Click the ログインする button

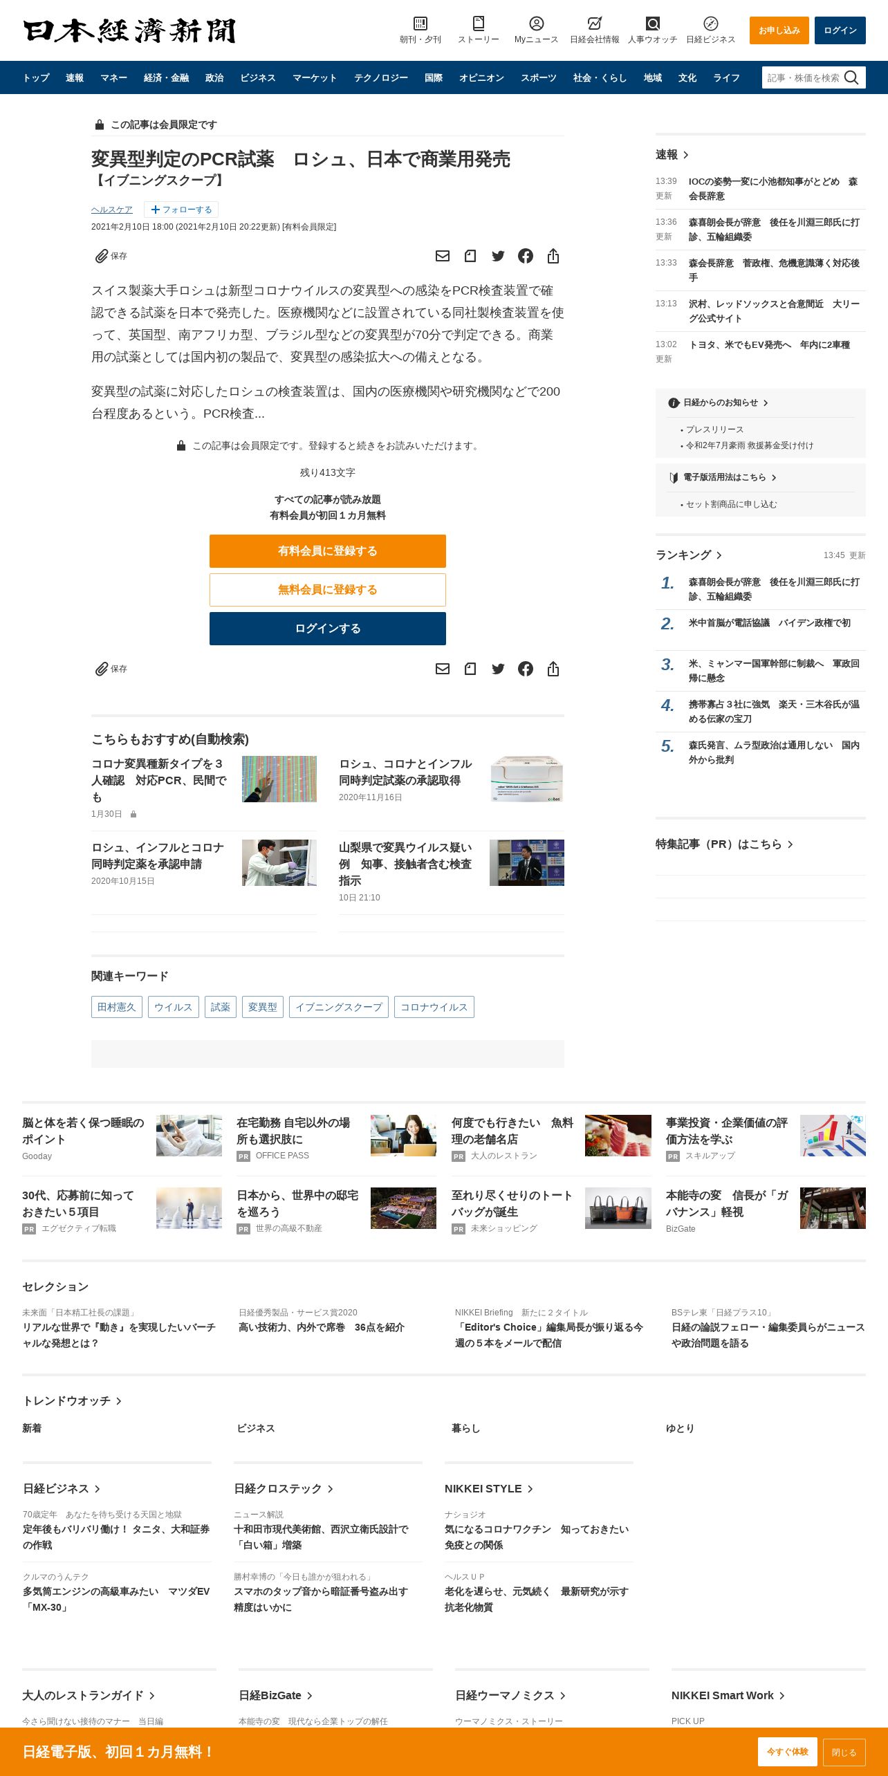pyautogui.click(x=328, y=629)
